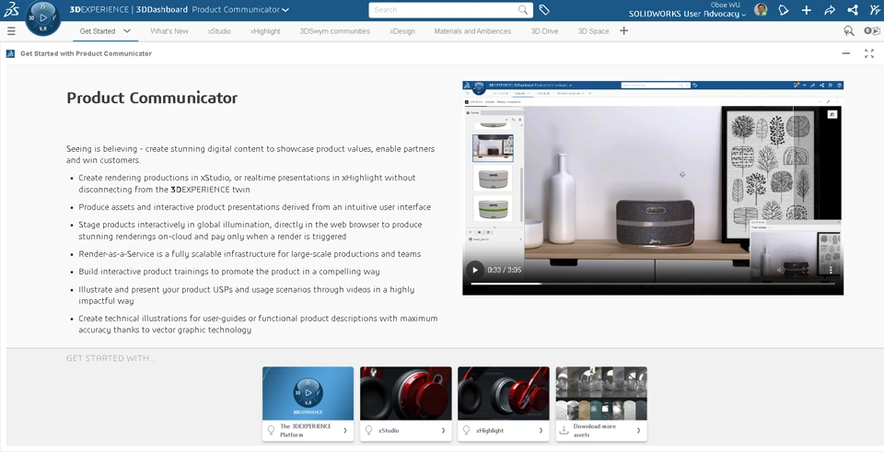
Task: Click the tag icon beside search
Action: click(544, 10)
